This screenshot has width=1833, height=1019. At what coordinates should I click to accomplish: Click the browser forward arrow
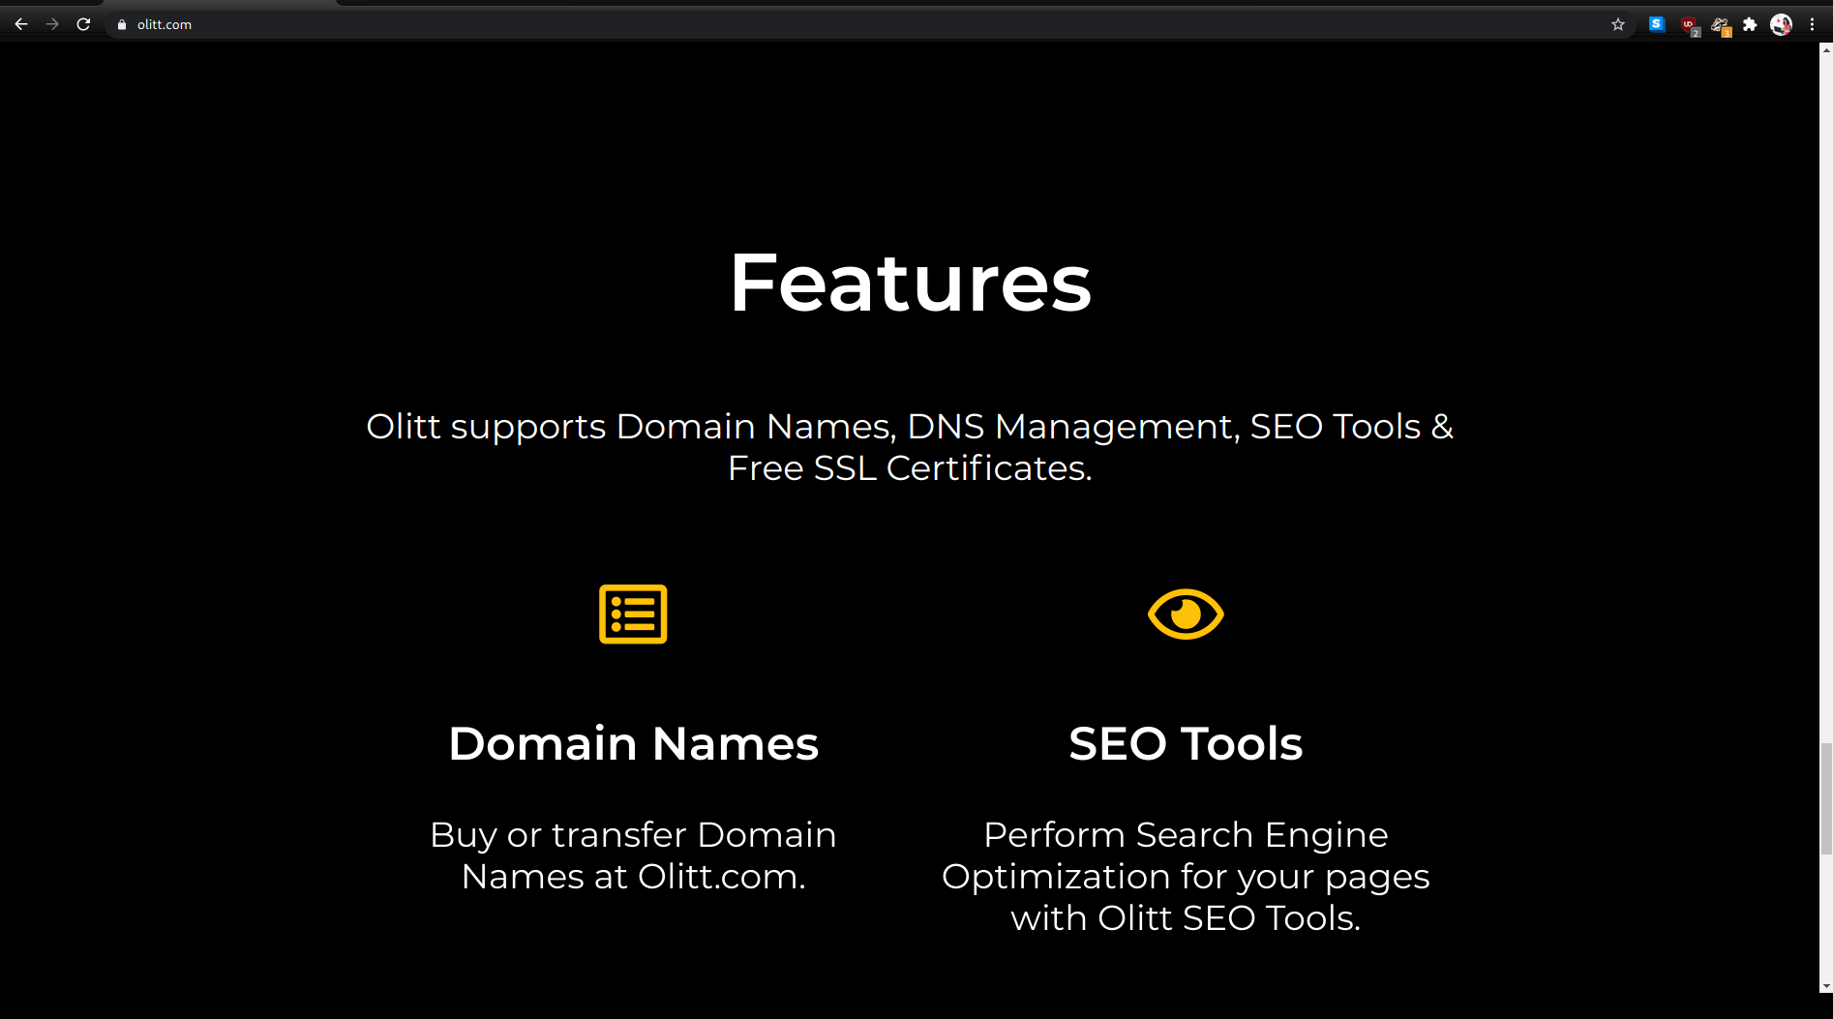[x=52, y=24]
